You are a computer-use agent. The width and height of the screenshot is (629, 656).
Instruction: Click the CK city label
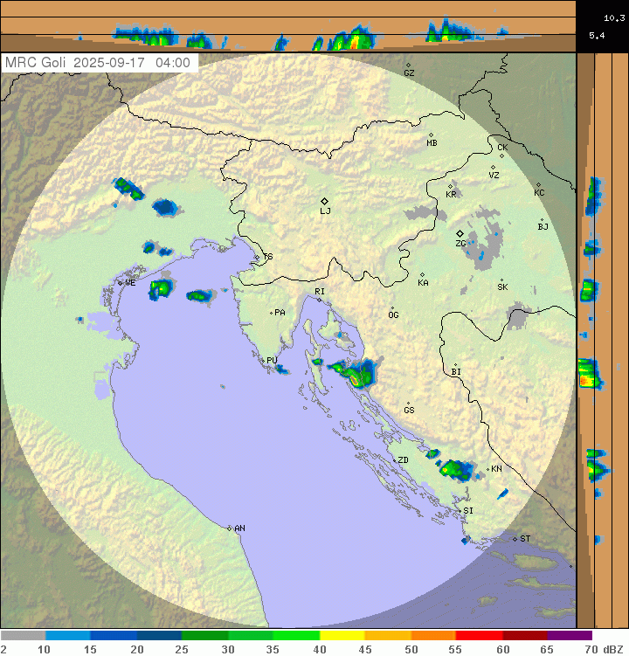tap(502, 148)
